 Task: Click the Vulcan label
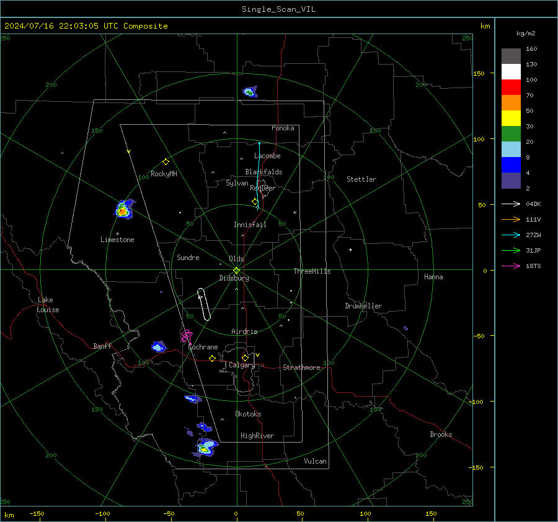coord(315,461)
